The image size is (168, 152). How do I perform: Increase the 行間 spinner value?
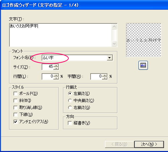tap(56, 75)
